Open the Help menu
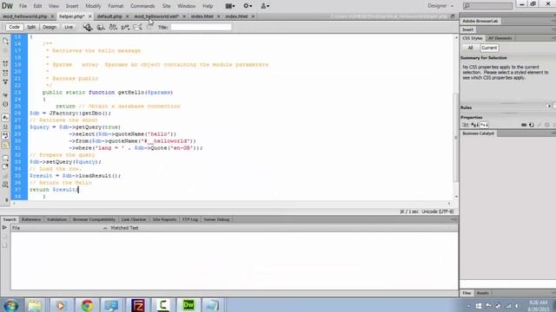 pyautogui.click(x=208, y=6)
